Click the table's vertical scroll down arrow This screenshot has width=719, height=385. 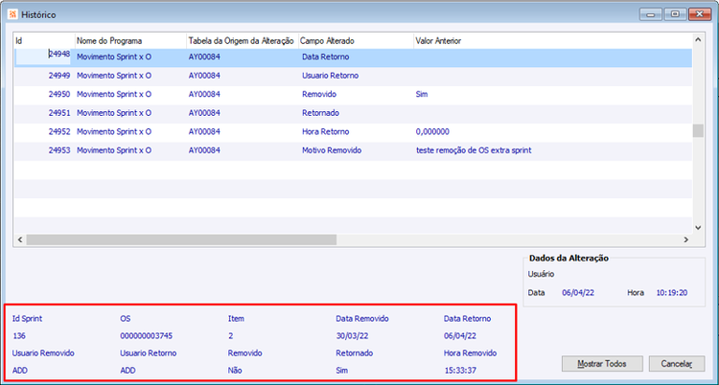click(698, 227)
